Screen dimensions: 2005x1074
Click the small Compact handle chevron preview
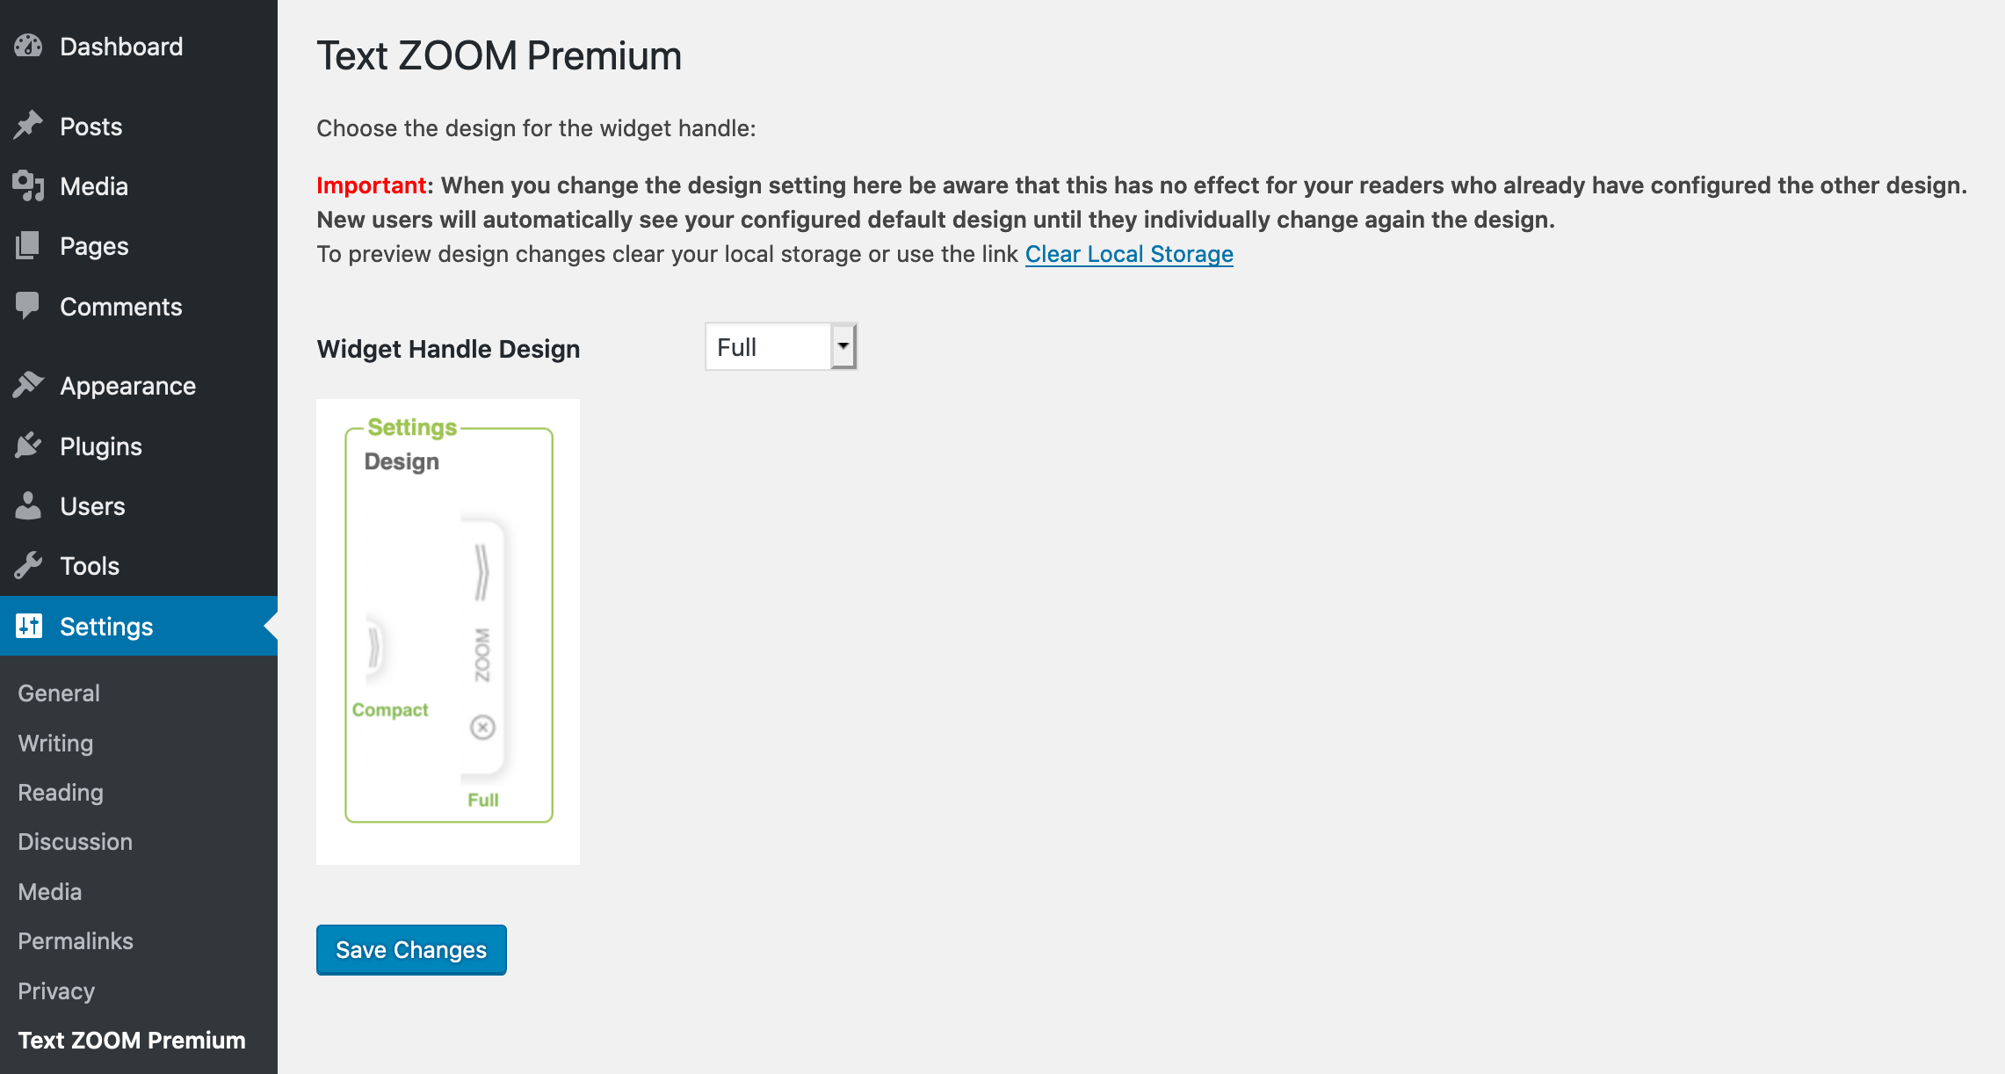tap(374, 648)
